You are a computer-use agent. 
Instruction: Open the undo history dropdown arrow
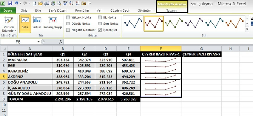20,3
